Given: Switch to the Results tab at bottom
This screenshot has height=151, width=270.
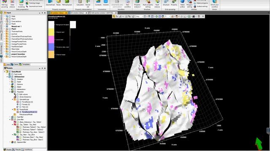Looking at the screenshot, I should pos(17,149).
